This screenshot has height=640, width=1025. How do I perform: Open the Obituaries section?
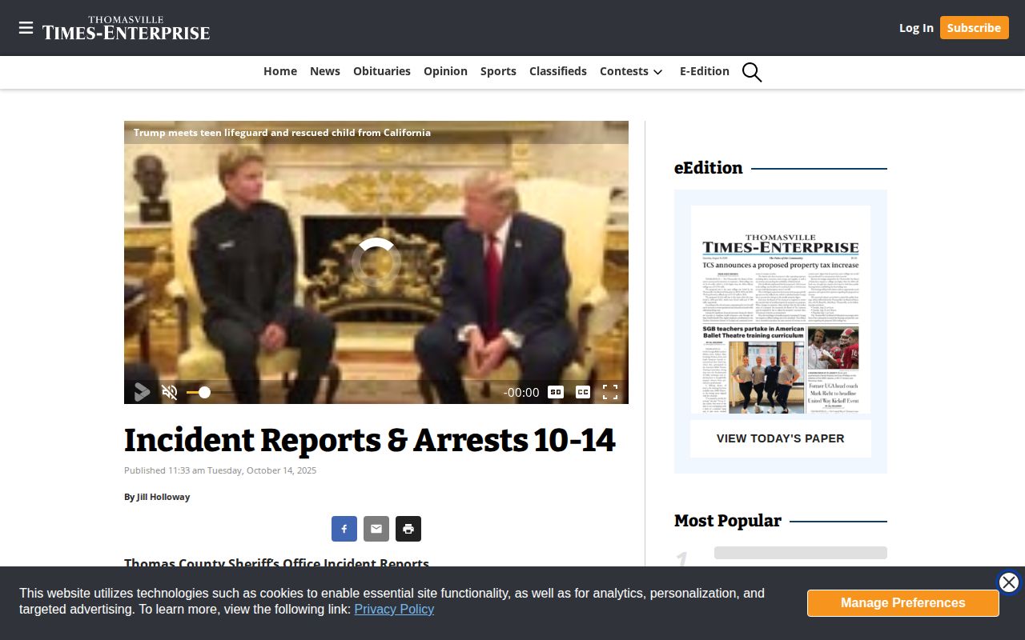382,71
